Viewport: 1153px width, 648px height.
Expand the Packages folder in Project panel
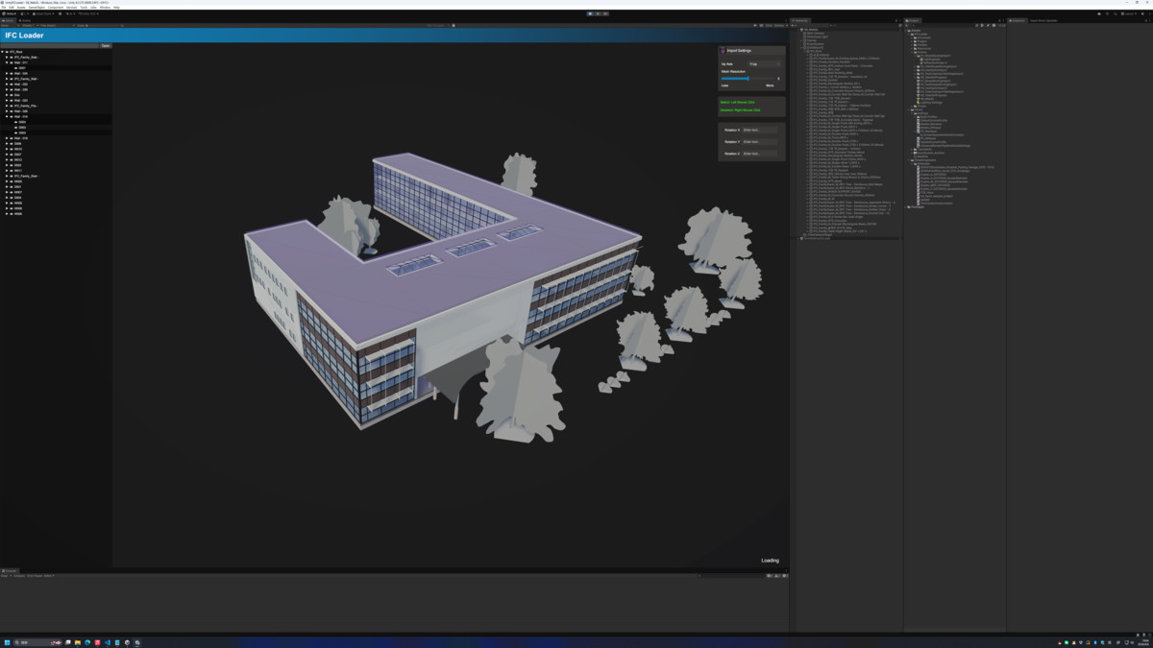pyautogui.click(x=907, y=206)
